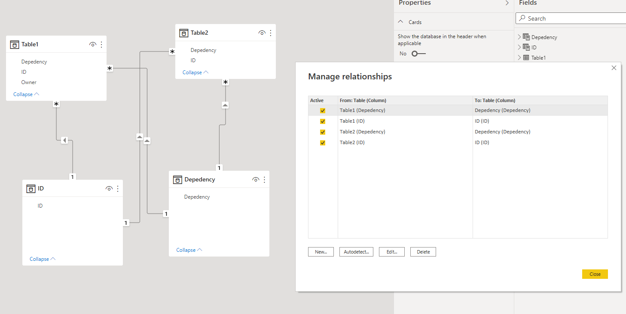Select the Owner field in the Table1 card
Screen dimensions: 626x314
click(29, 82)
